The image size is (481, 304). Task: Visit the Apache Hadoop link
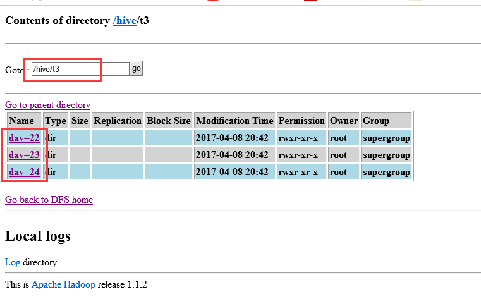(63, 284)
